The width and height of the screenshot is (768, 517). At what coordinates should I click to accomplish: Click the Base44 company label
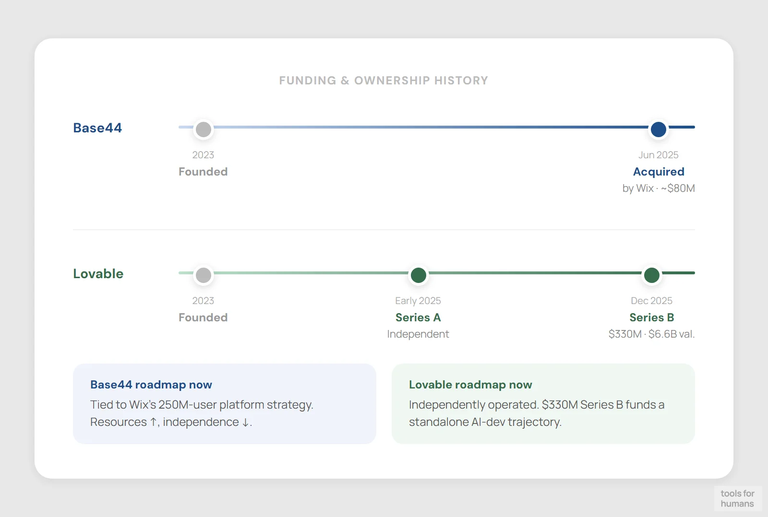97,128
